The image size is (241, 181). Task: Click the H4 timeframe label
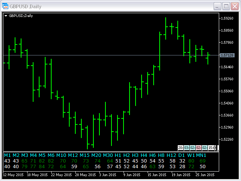click(x=144, y=155)
